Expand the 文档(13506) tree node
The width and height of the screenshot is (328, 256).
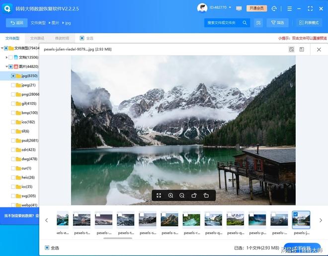pyautogui.click(x=6, y=57)
